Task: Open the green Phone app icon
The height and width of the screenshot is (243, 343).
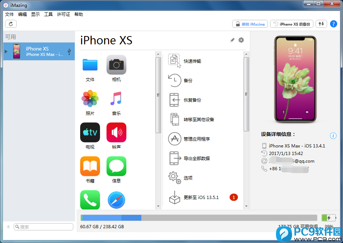Action: (90, 200)
